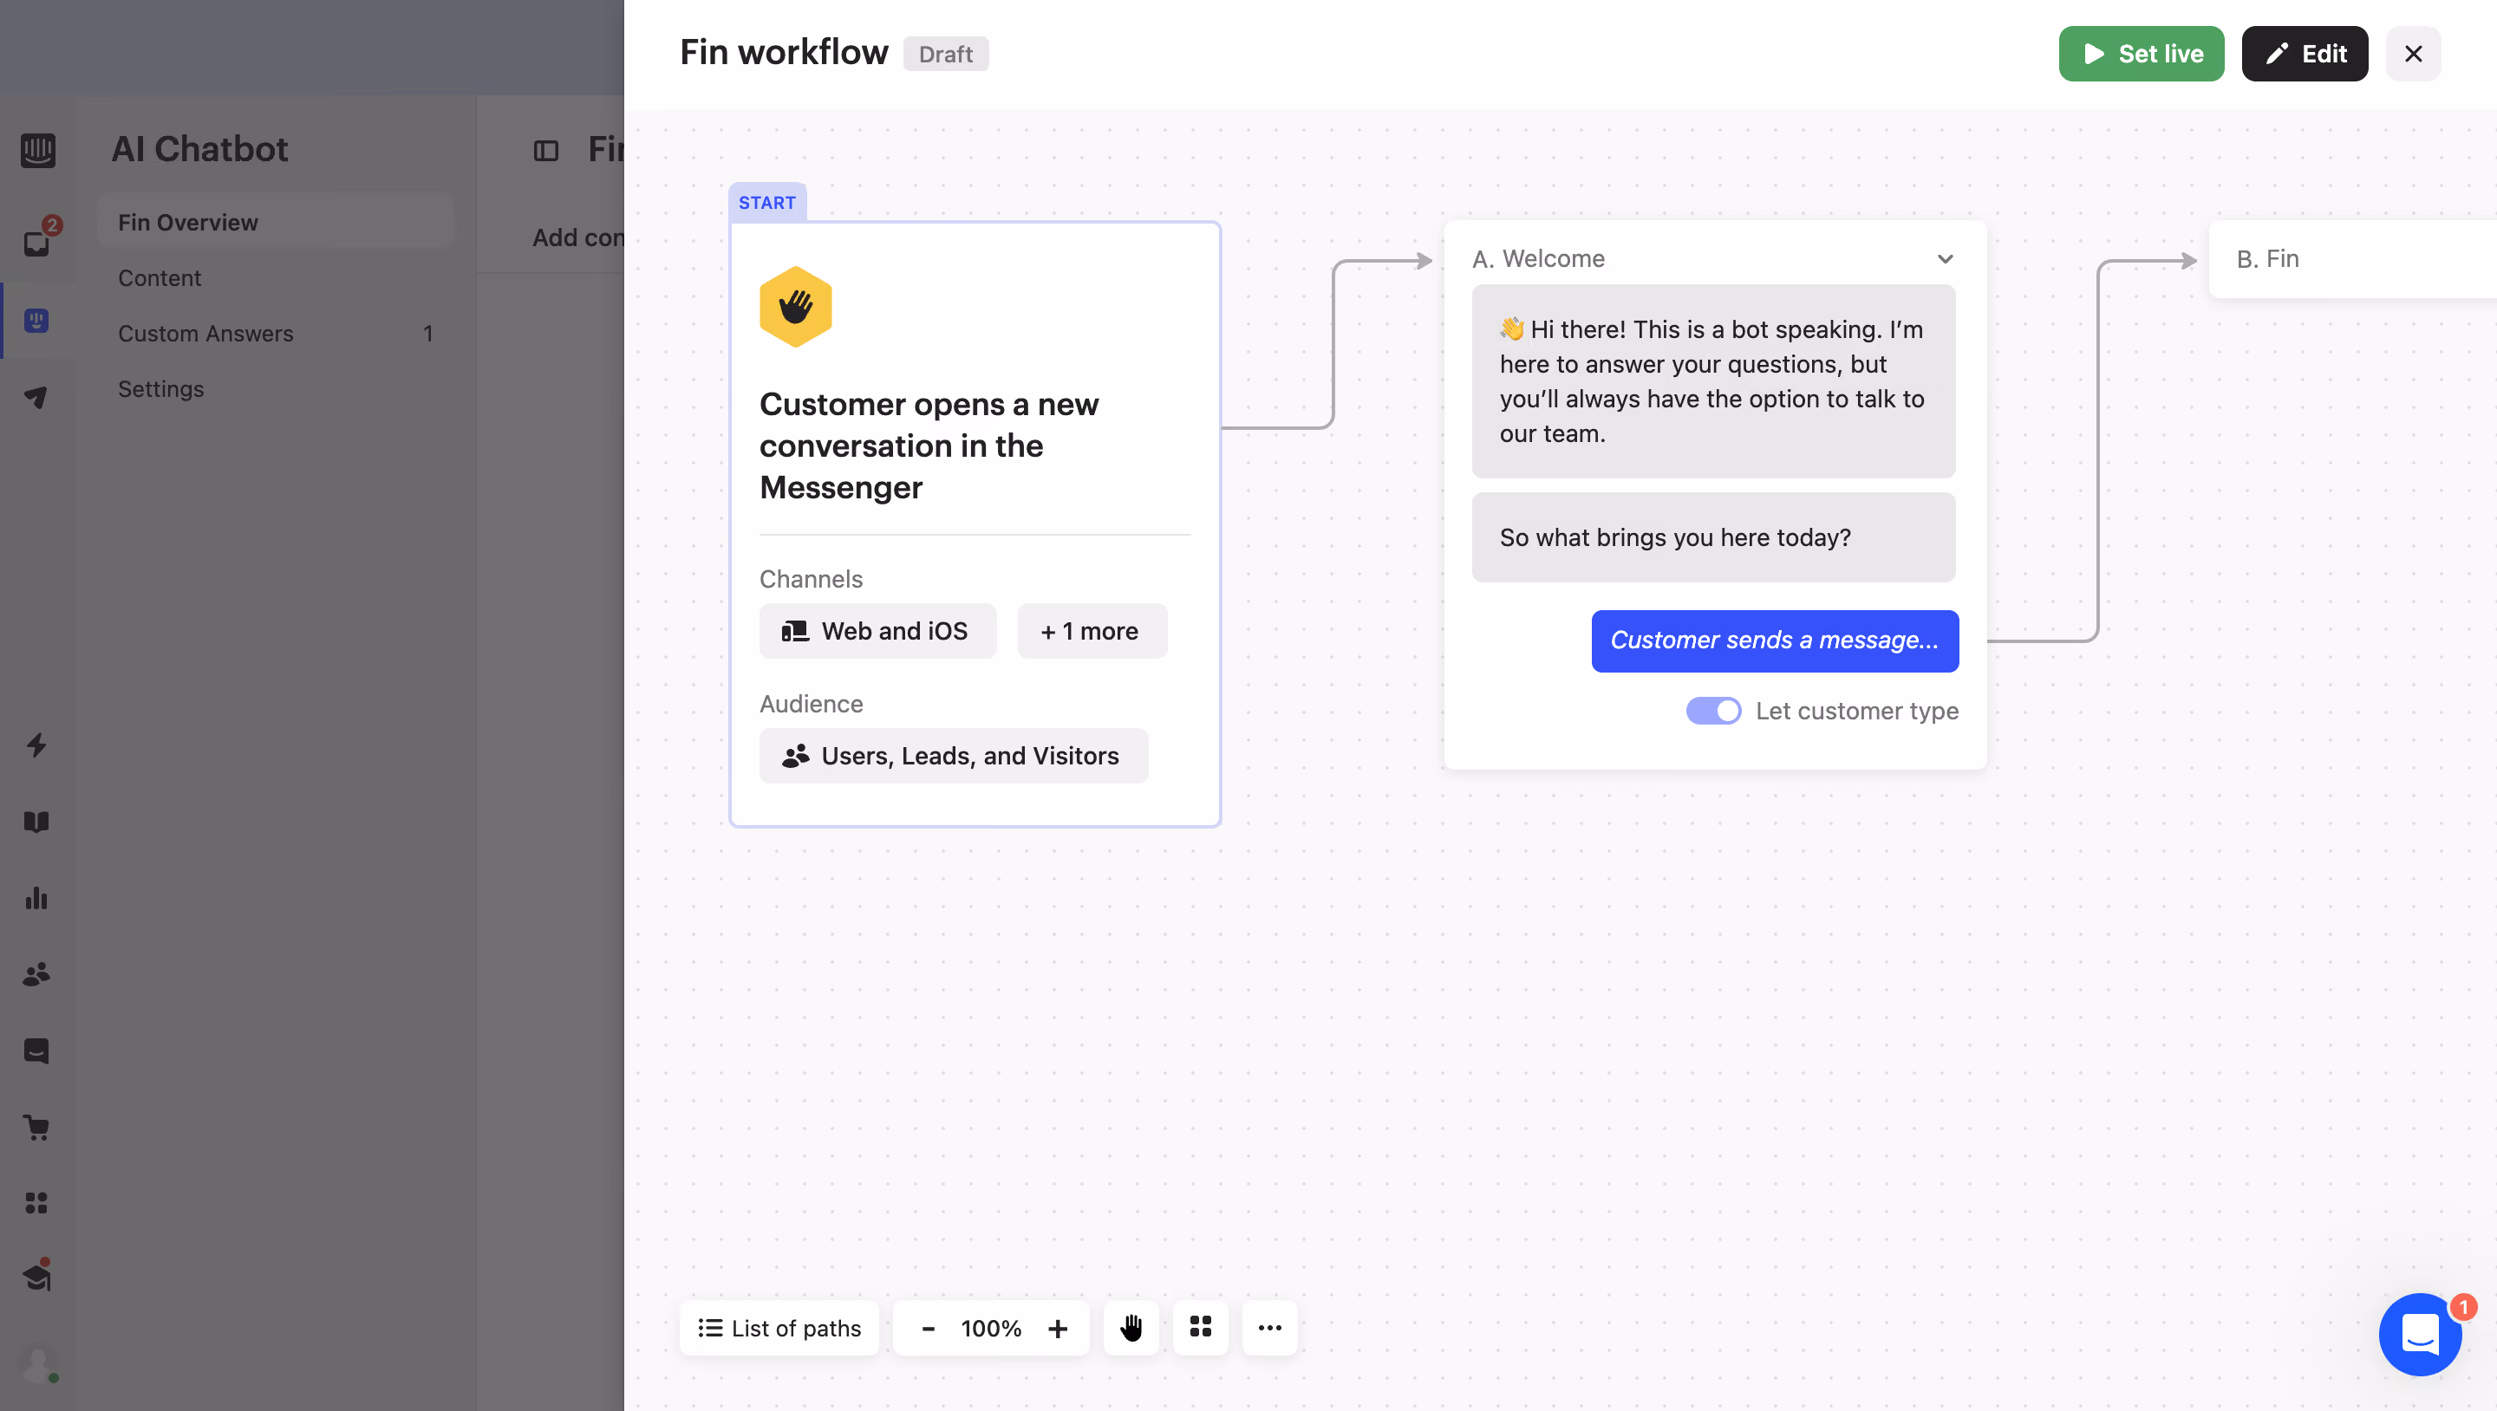This screenshot has height=1411, width=2497.
Task: Open Custom Answers menu item
Action: (x=276, y=333)
